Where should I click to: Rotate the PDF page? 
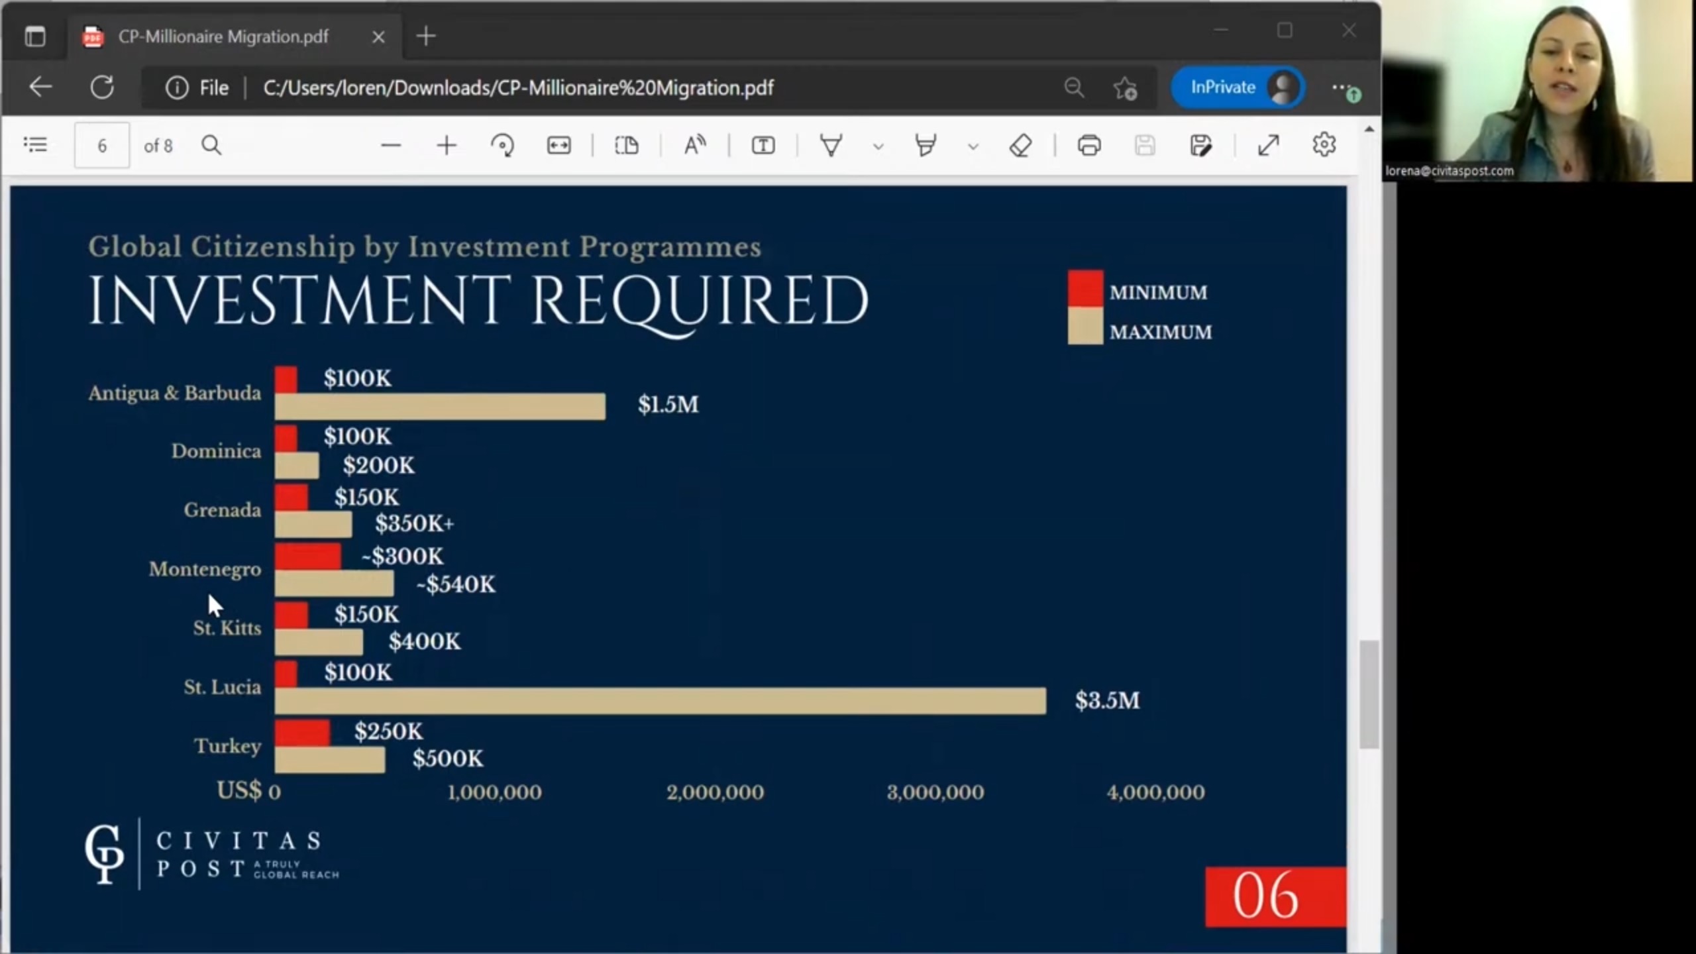pyautogui.click(x=502, y=145)
